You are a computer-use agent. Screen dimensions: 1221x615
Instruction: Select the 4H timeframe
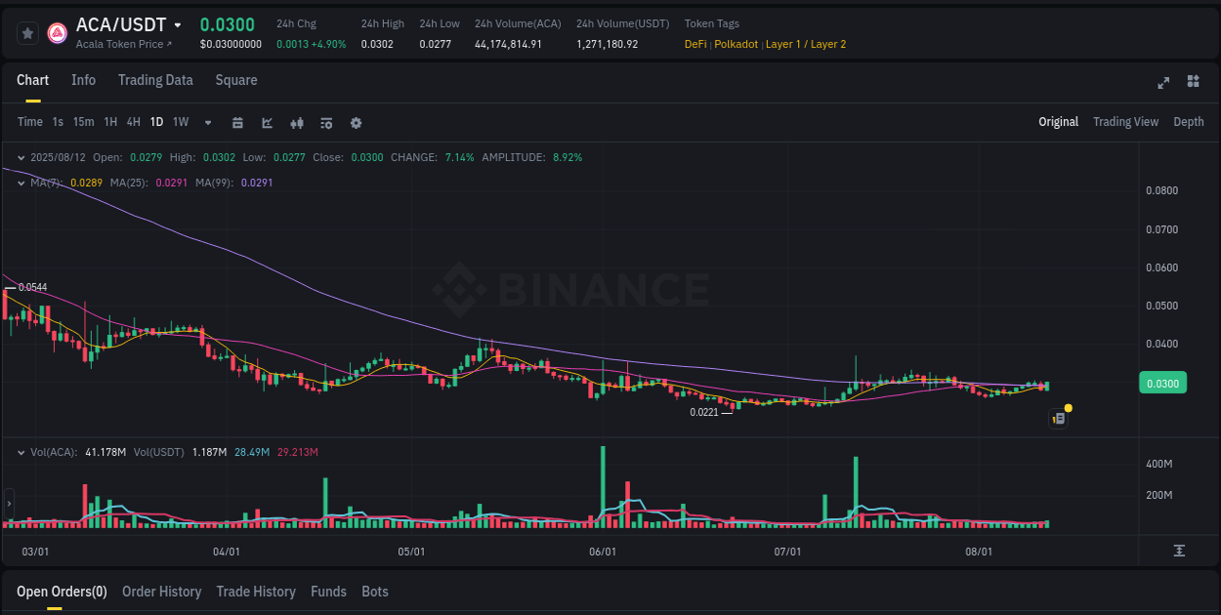[x=133, y=123]
